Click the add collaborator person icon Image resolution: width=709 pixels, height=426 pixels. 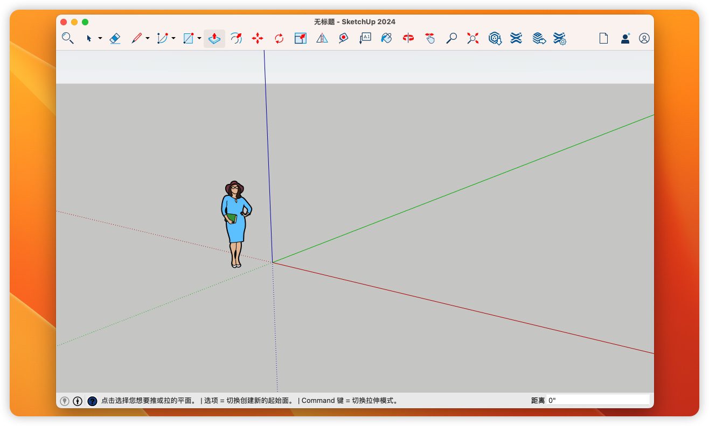click(625, 38)
